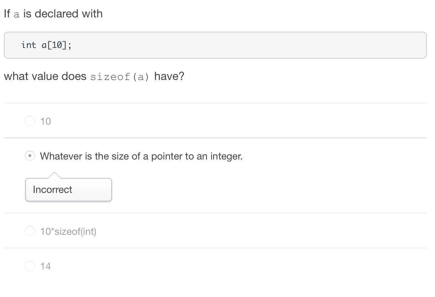This screenshot has height=297, width=435.
Task: Click the "10" answer label text
Action: point(45,121)
